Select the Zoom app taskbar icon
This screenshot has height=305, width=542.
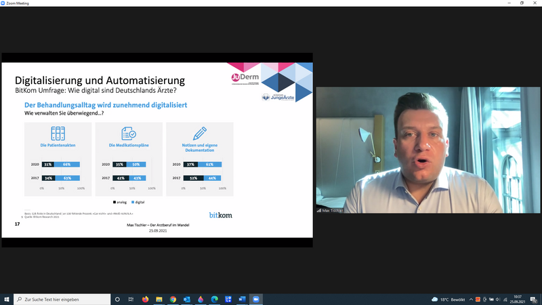(x=256, y=299)
